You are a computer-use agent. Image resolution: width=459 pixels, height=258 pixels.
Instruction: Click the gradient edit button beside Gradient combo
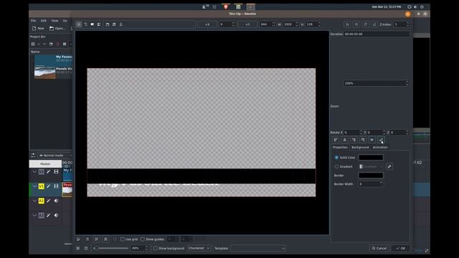coord(389,166)
